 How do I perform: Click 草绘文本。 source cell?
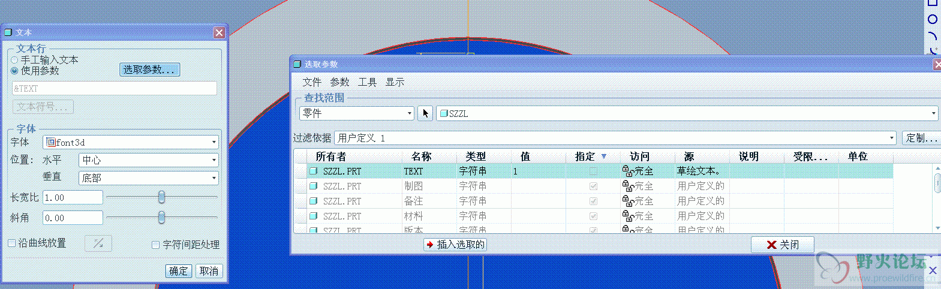point(702,171)
